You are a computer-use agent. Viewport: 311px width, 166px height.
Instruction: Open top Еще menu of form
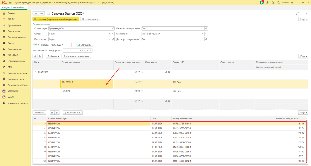click(x=303, y=19)
